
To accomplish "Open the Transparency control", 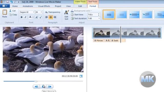I will (53, 12).
